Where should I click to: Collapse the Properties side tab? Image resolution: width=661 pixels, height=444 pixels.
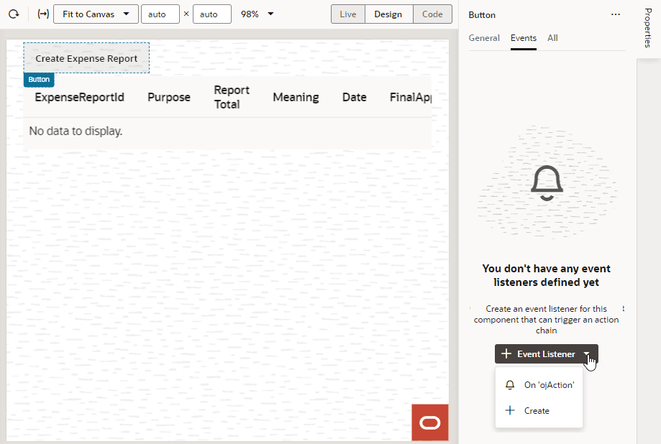[648, 28]
